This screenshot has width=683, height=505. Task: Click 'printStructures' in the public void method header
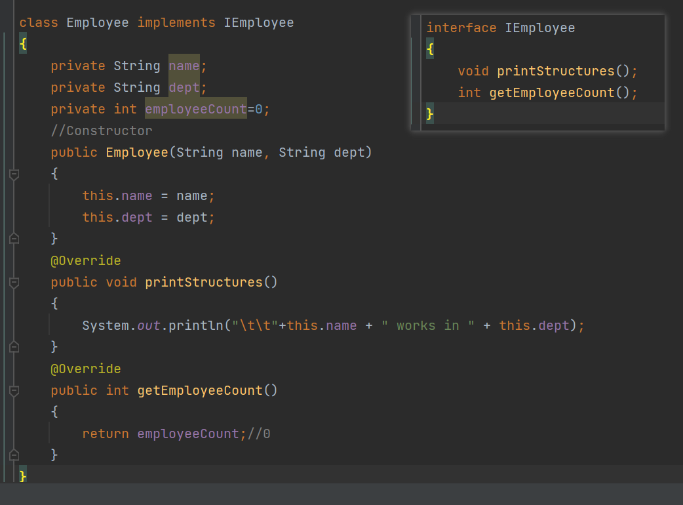(x=204, y=283)
